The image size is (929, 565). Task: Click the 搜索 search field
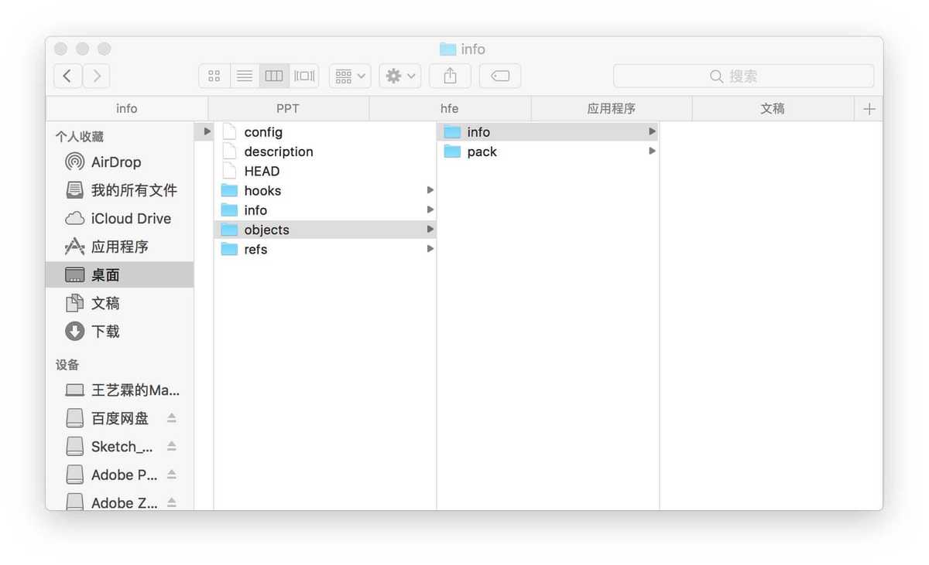click(x=743, y=76)
